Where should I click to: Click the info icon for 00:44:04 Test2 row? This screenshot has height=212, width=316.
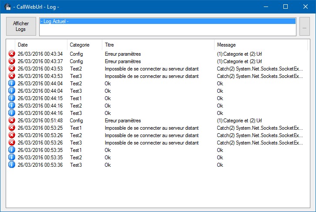coord(12,84)
